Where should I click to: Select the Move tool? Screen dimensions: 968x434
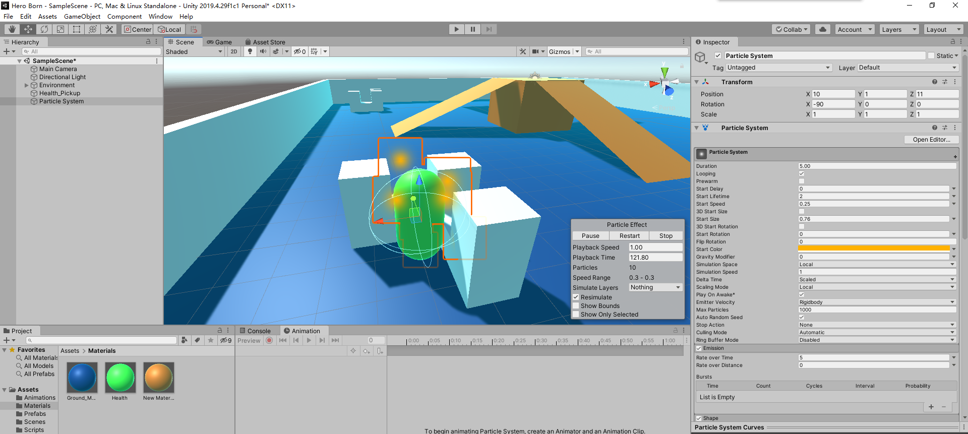coord(28,29)
